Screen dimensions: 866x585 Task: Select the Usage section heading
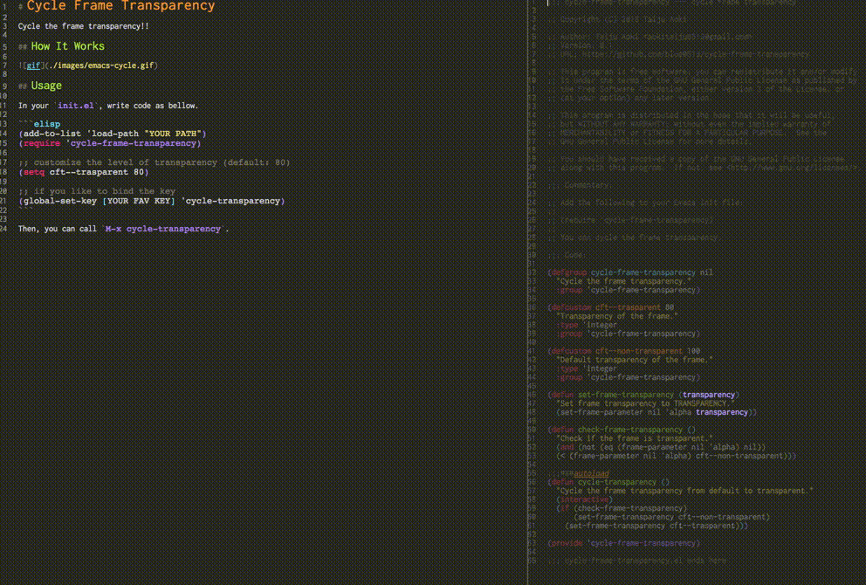point(45,85)
